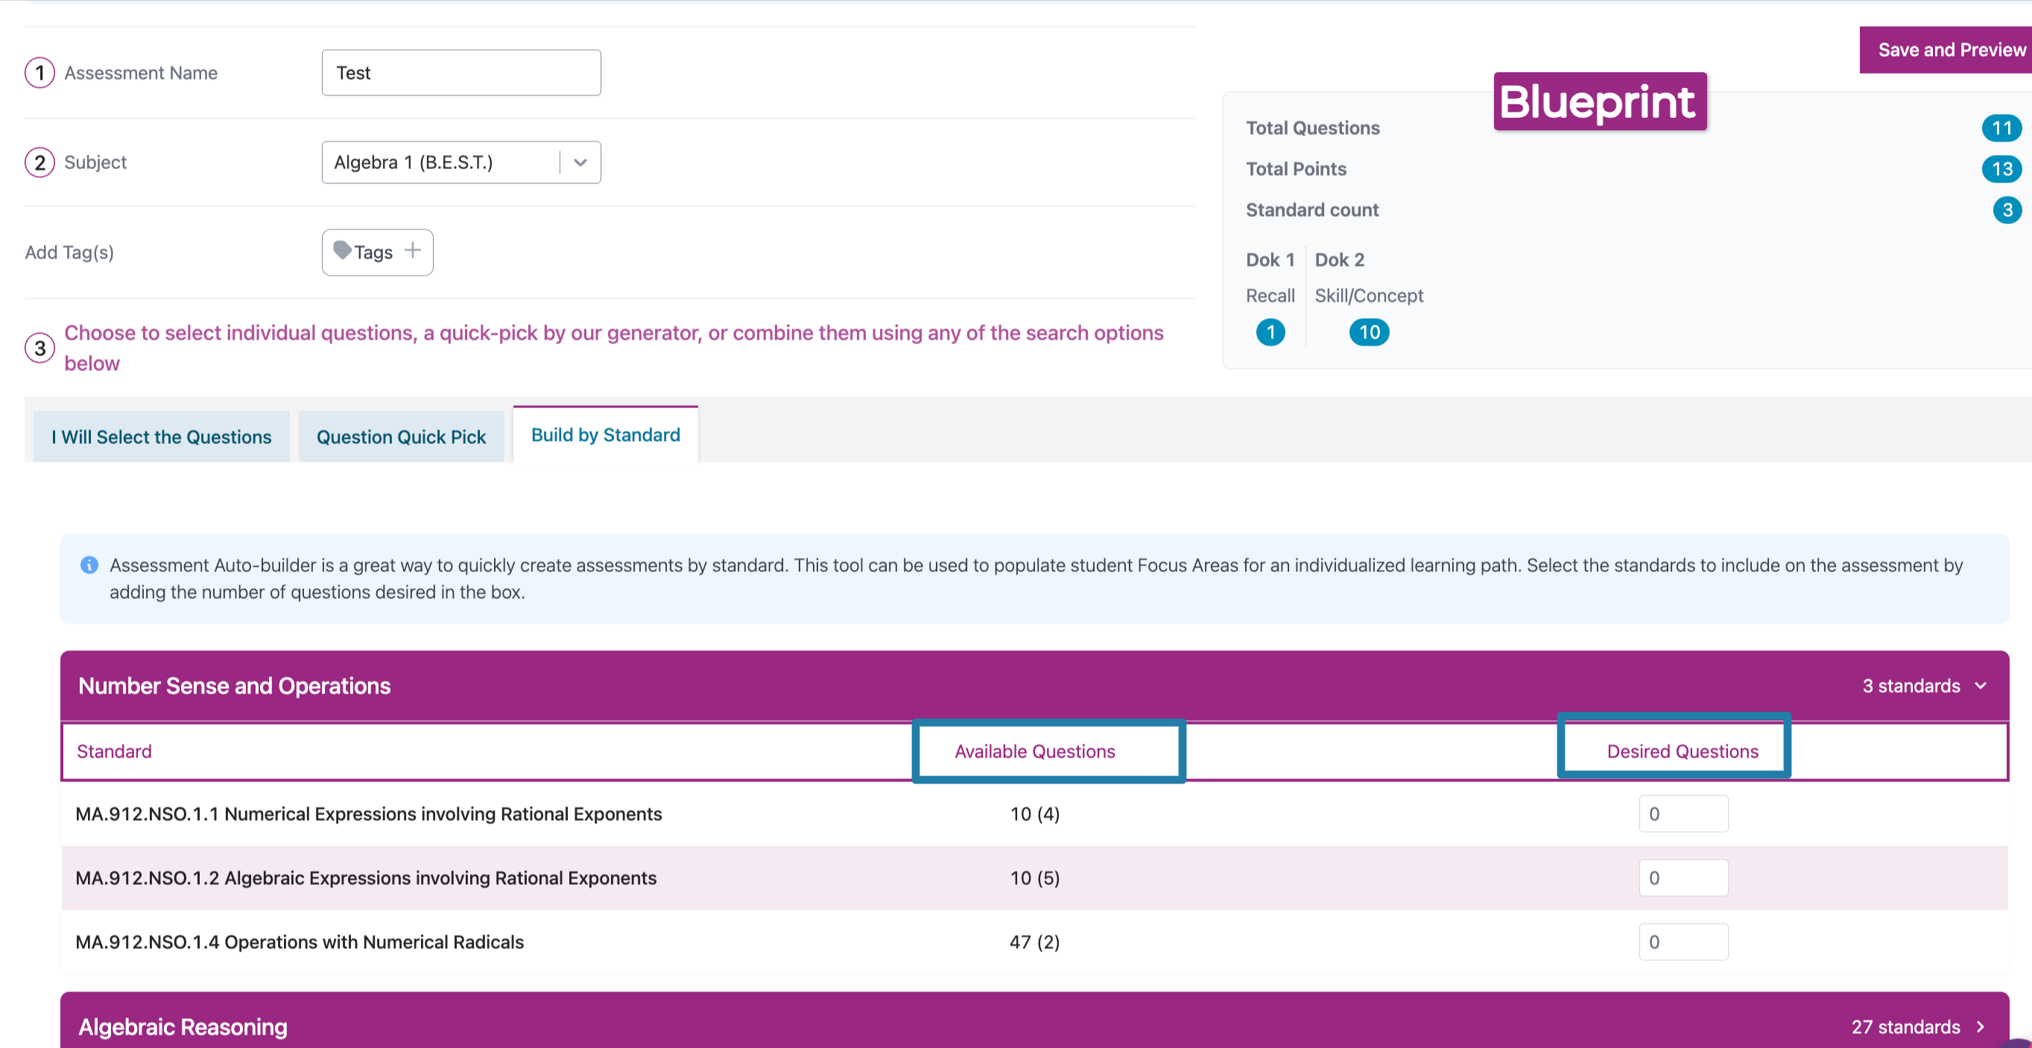Collapse the Number Sense and Operations section
Viewport: 2032px width, 1048px height.
(1980, 686)
